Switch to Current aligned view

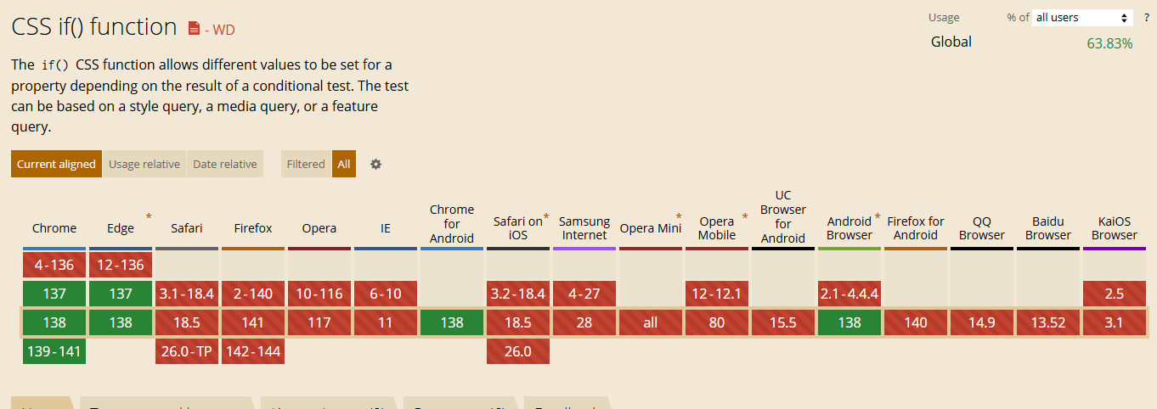pos(56,164)
